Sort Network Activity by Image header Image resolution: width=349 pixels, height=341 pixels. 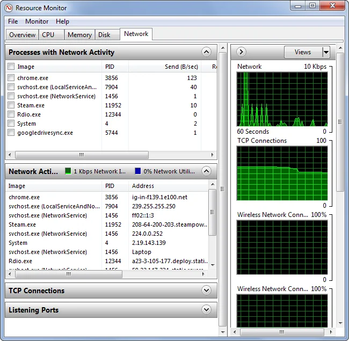click(x=53, y=186)
